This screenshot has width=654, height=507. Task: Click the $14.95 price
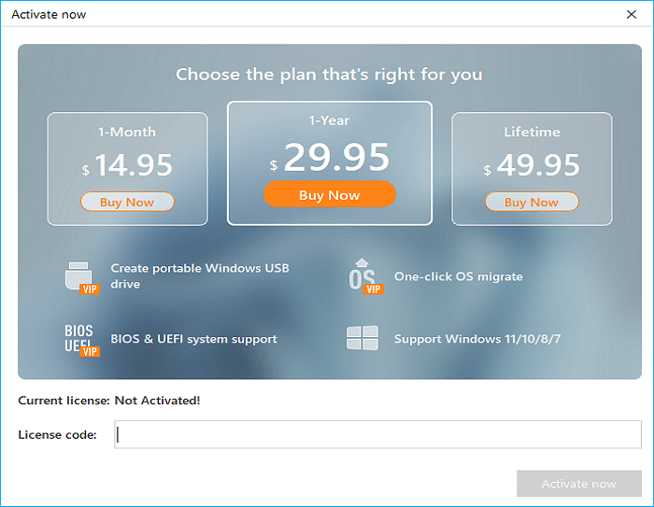(x=127, y=165)
